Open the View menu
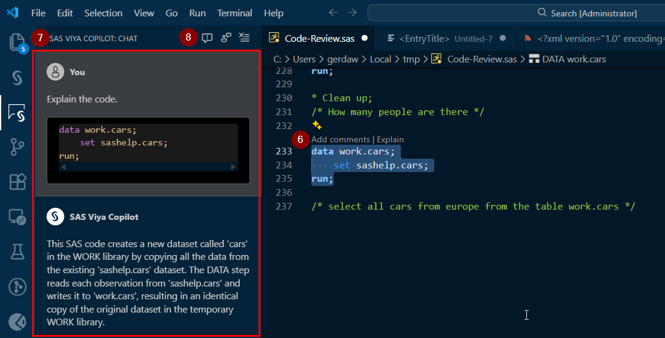This screenshot has height=338, width=665. coord(144,13)
